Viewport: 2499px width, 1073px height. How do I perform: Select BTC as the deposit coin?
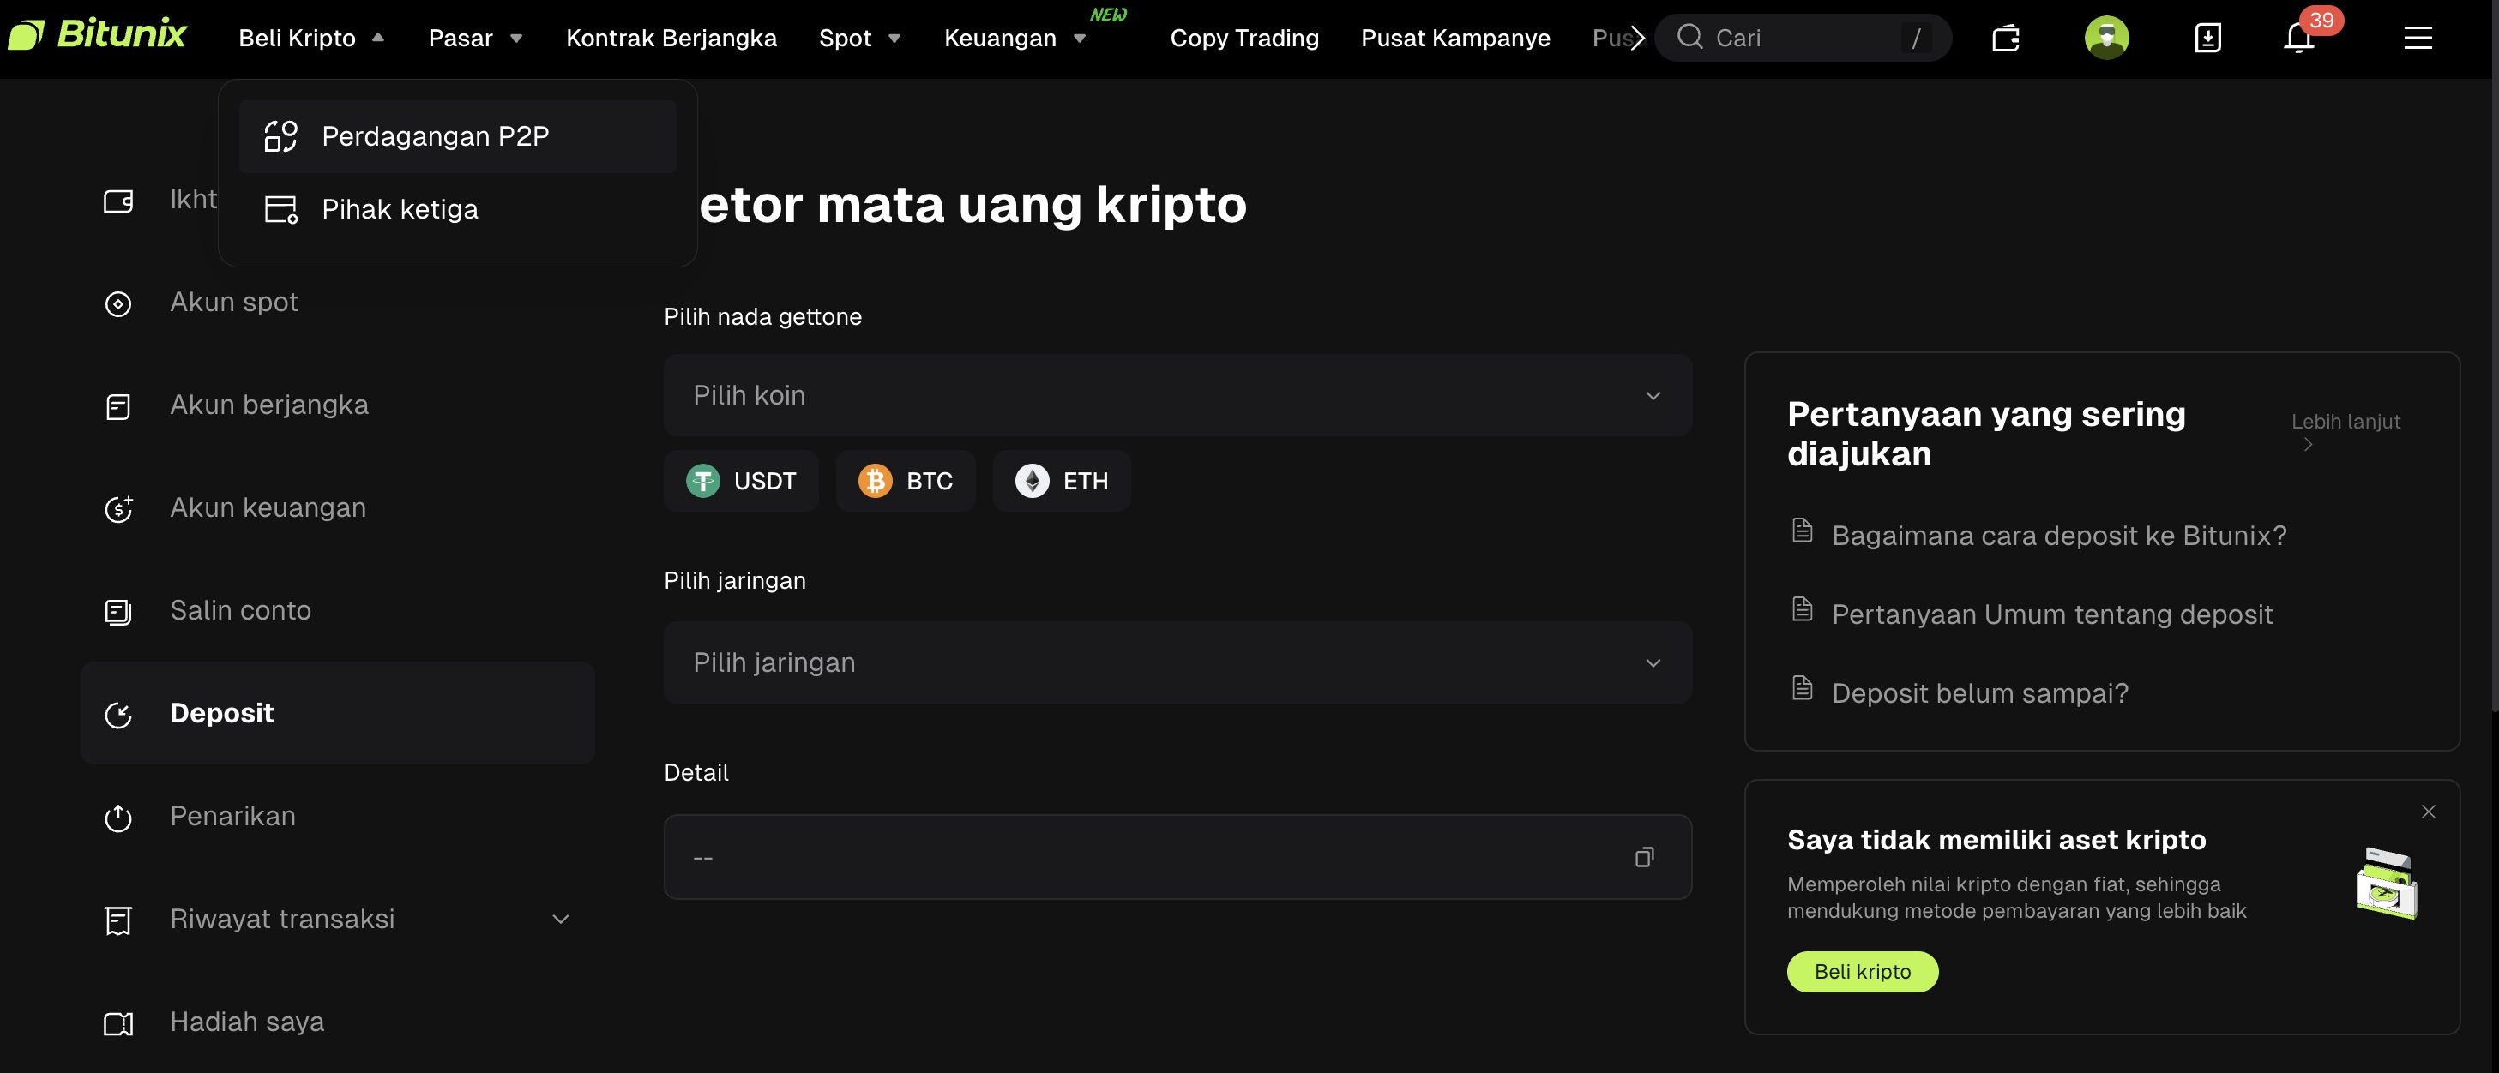pos(906,480)
